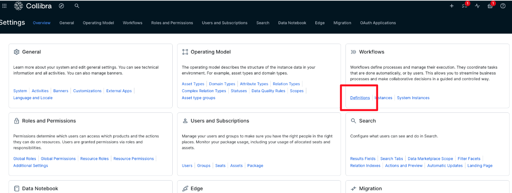Screen dimensions: 512x193
Task: Open the System link
Action: point(20,91)
